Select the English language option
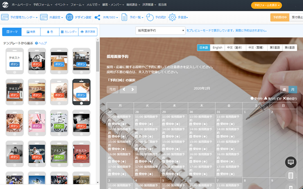The width and height of the screenshot is (303, 189). coord(217,48)
